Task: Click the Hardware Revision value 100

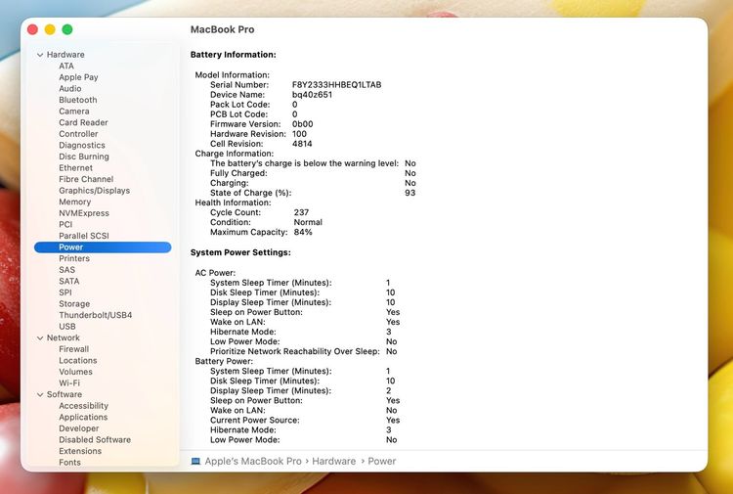Action: (299, 134)
